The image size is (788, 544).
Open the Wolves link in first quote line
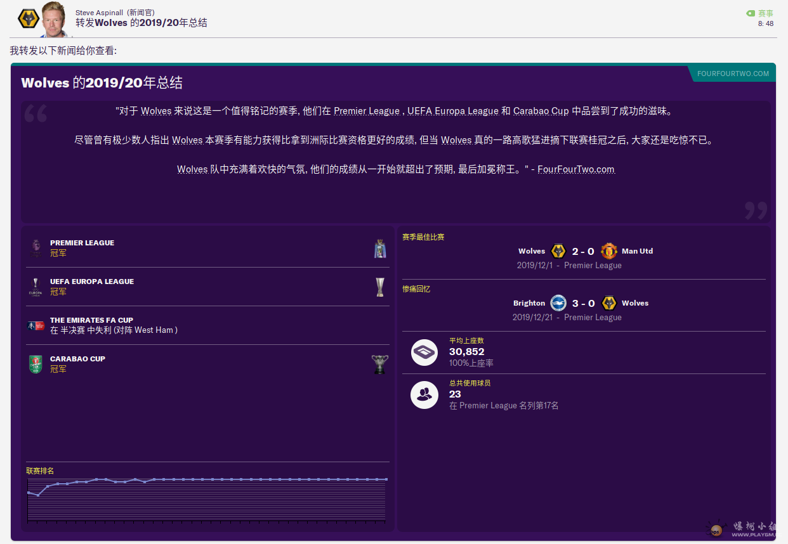click(156, 111)
